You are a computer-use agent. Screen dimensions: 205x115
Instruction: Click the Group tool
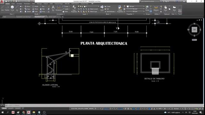point(147,8)
